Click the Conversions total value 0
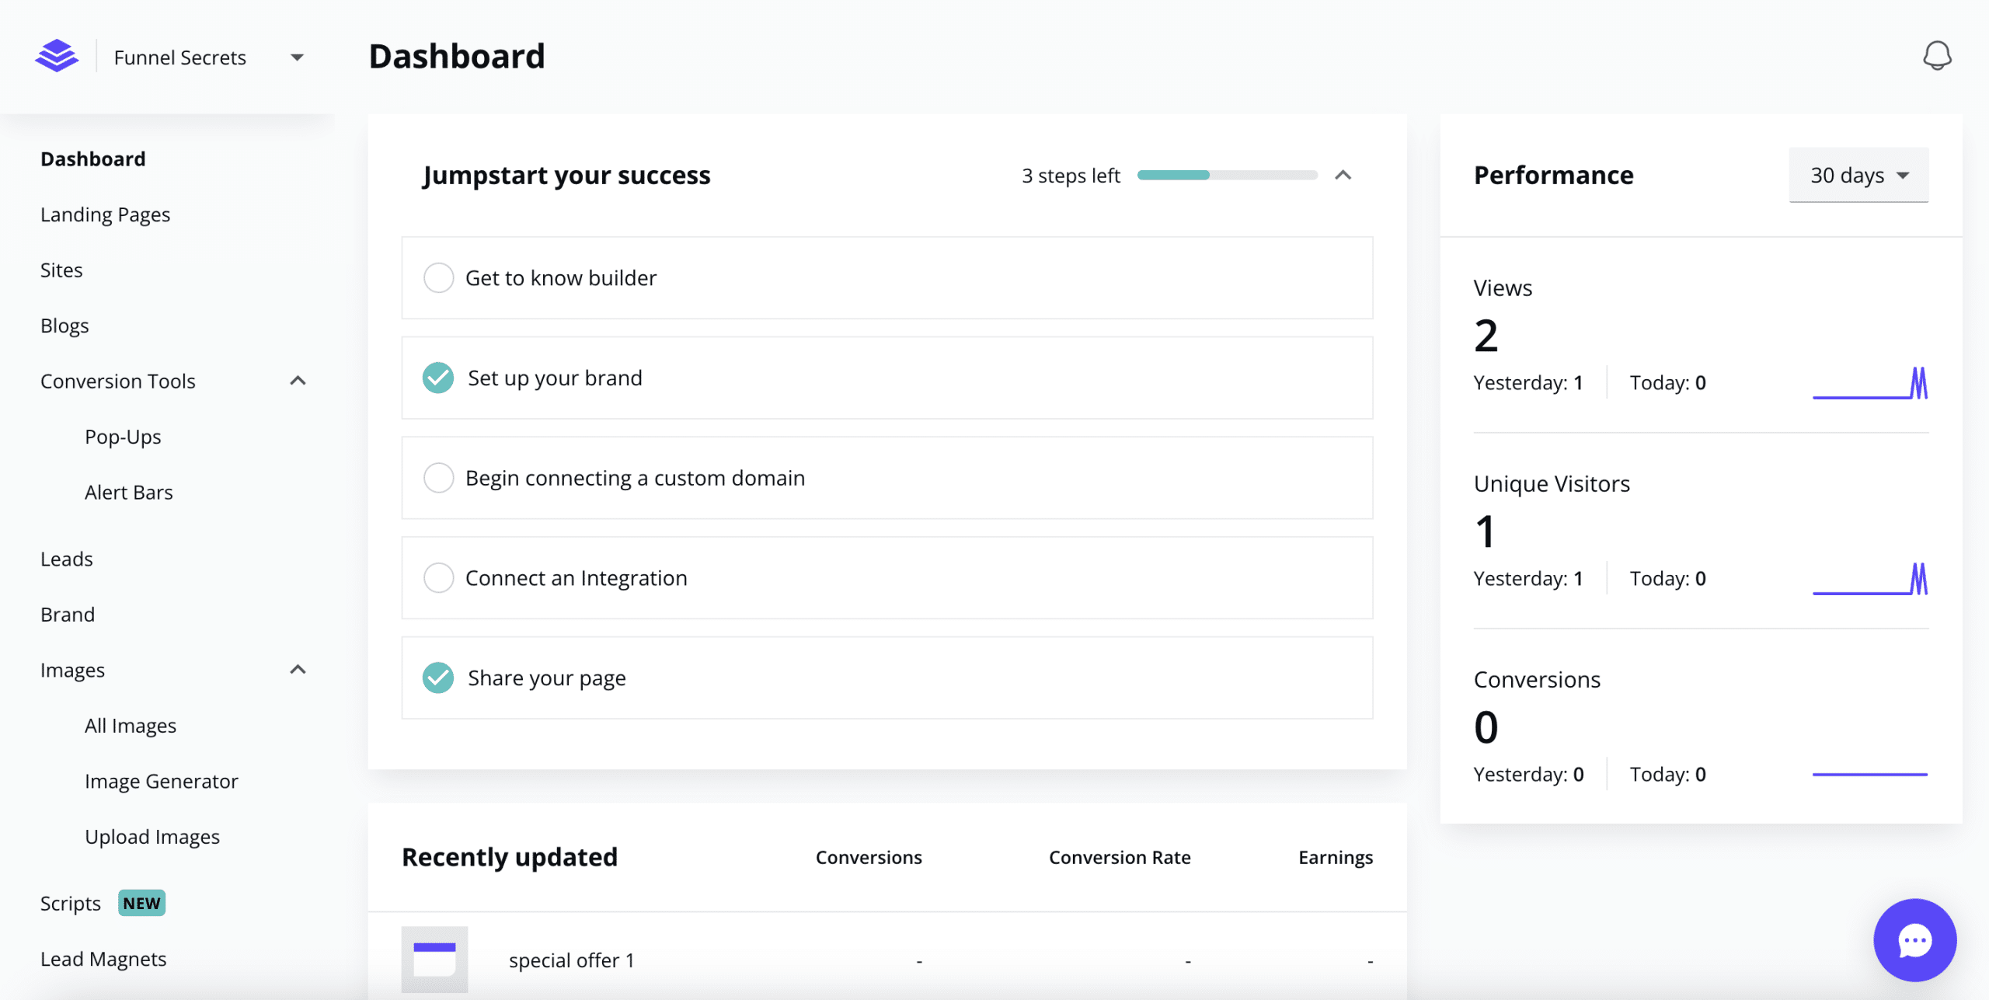 [x=1486, y=727]
